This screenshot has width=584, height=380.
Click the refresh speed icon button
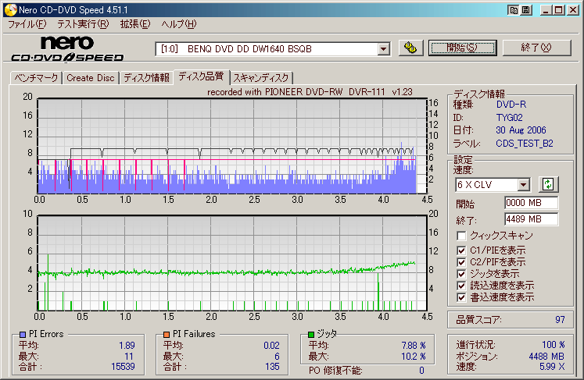pos(548,184)
